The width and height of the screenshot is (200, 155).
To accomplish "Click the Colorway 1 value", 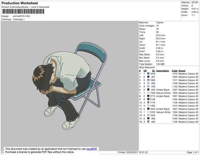I will pyautogui.click(x=19, y=19).
